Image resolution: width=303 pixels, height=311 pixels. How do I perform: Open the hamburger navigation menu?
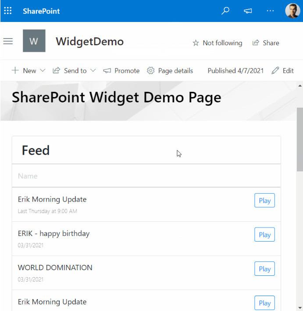coord(8,41)
